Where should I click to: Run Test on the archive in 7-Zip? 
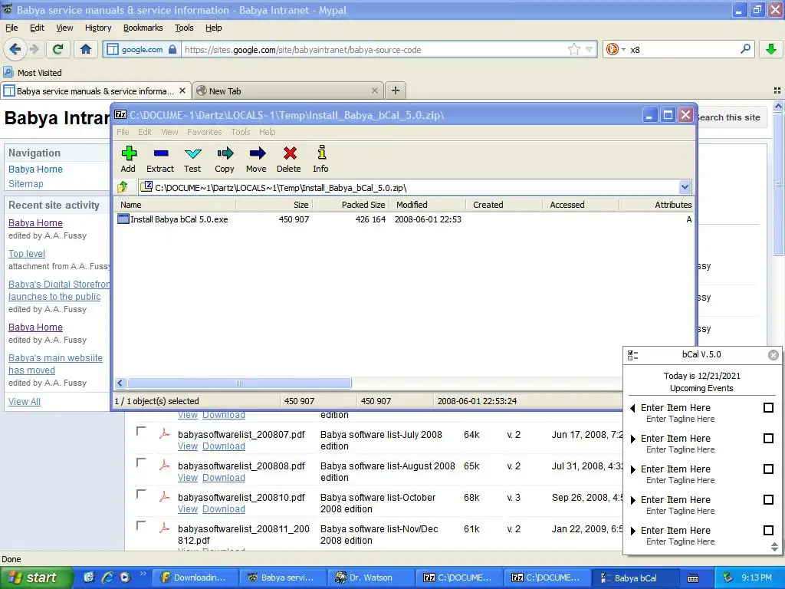pos(192,160)
